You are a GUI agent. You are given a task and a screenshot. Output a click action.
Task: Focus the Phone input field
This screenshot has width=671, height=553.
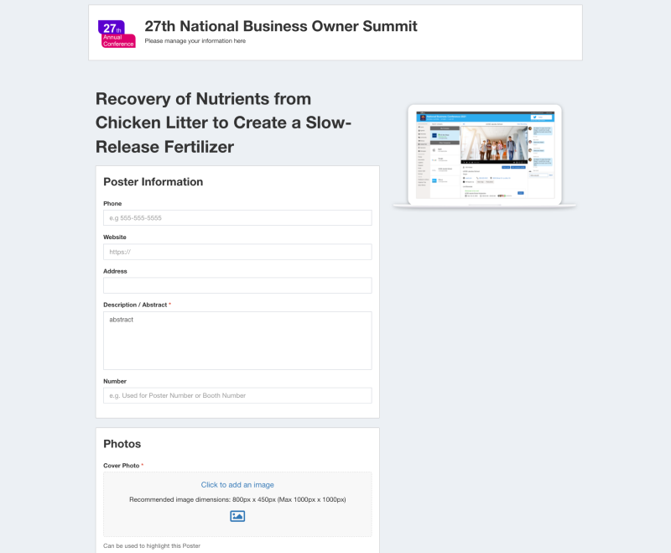[237, 218]
